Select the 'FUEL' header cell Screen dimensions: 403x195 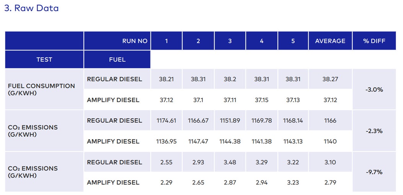click(x=117, y=59)
